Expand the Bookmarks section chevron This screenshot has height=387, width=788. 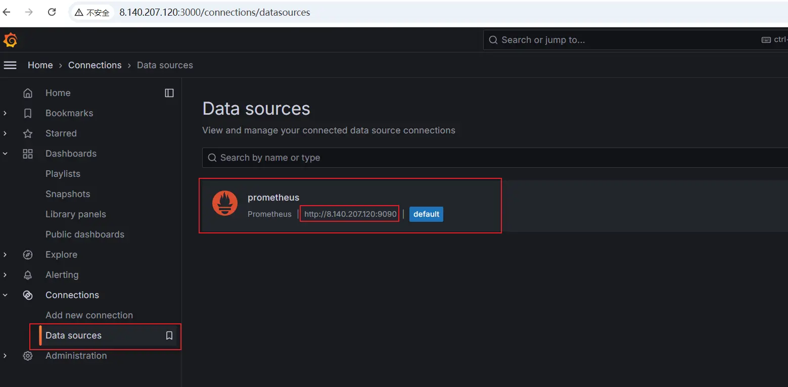click(5, 113)
